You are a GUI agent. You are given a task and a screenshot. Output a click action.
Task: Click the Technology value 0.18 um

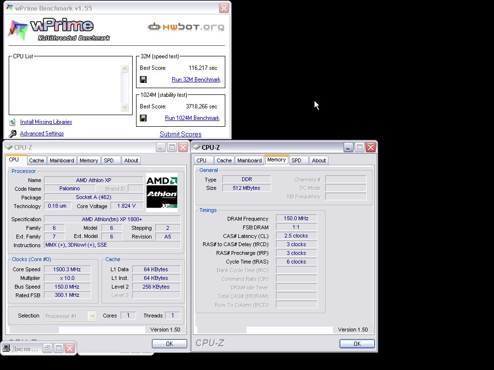[x=57, y=206]
